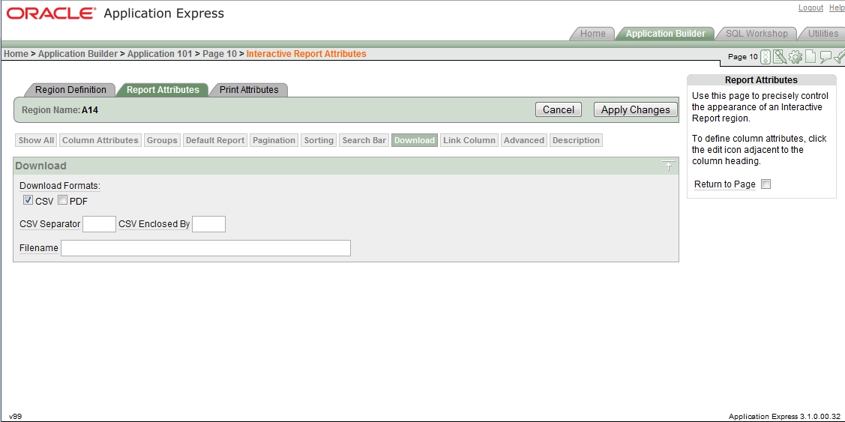Image resolution: width=845 pixels, height=422 pixels.
Task: Click the Oracle logo
Action: coord(51,13)
